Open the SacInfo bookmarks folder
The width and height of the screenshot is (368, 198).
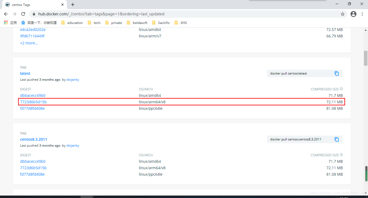[161, 23]
